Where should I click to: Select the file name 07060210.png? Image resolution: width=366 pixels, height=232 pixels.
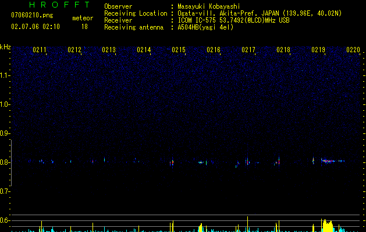point(32,16)
